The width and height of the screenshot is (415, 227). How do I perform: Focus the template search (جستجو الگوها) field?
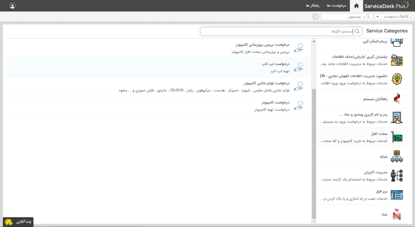(281, 32)
